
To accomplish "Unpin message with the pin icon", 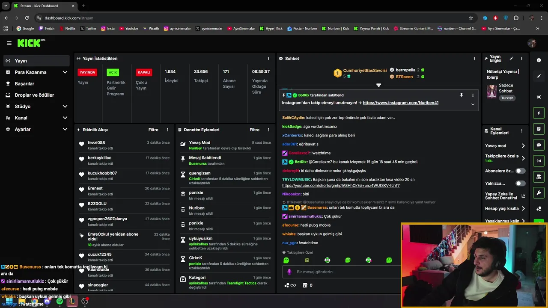I will click(x=462, y=95).
